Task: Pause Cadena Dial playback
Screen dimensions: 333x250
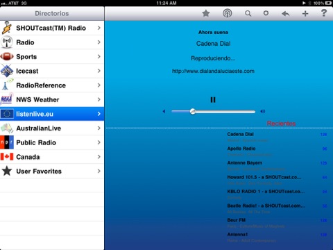Action: click(213, 100)
